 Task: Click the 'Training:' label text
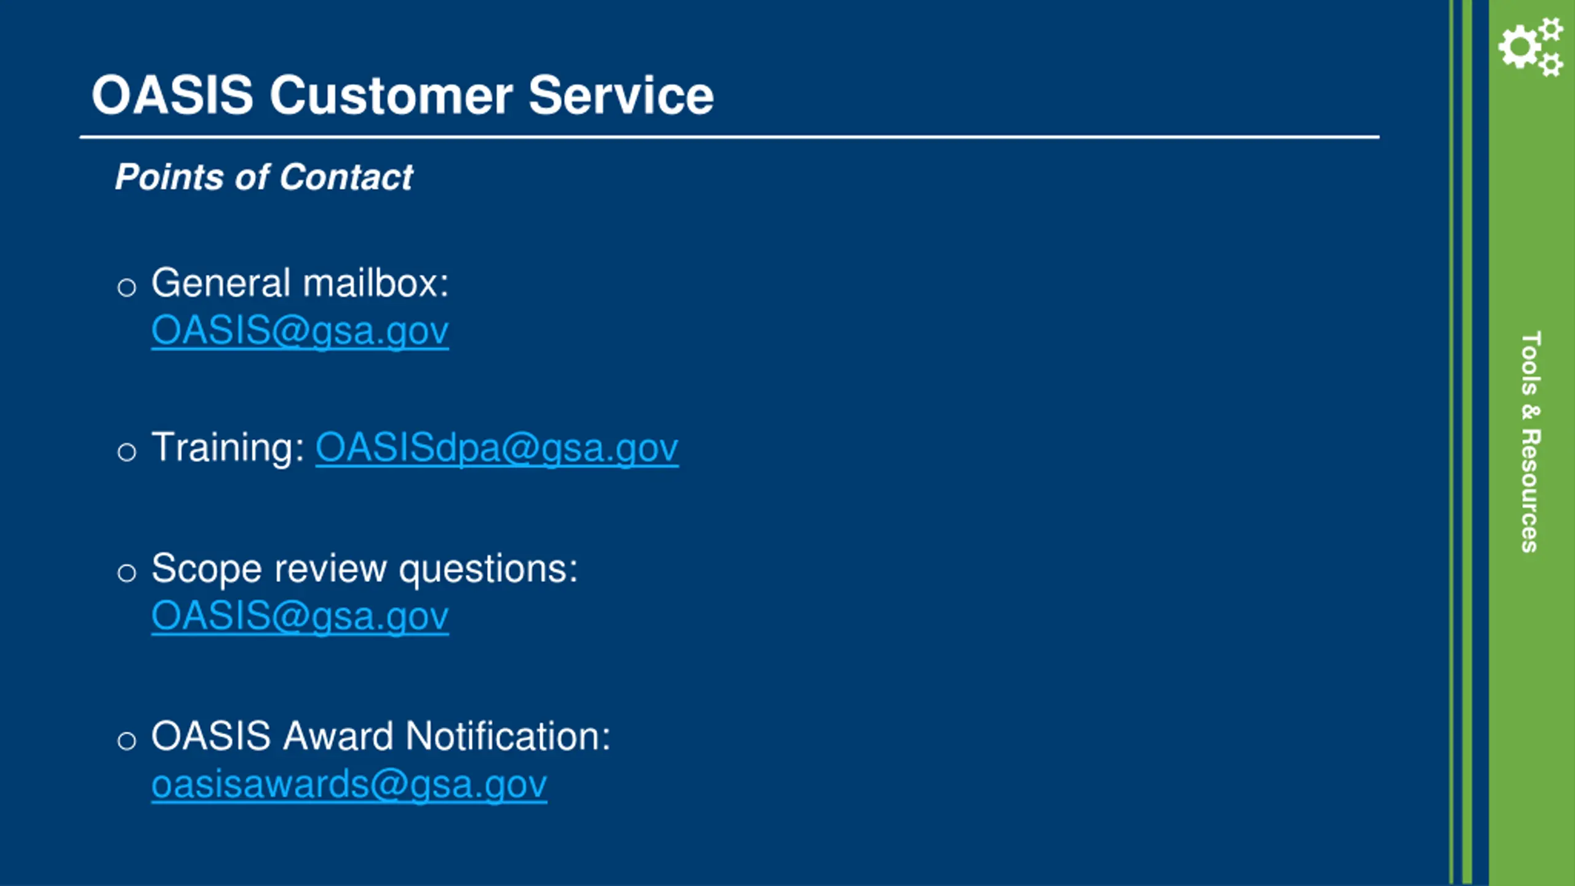pyautogui.click(x=228, y=447)
